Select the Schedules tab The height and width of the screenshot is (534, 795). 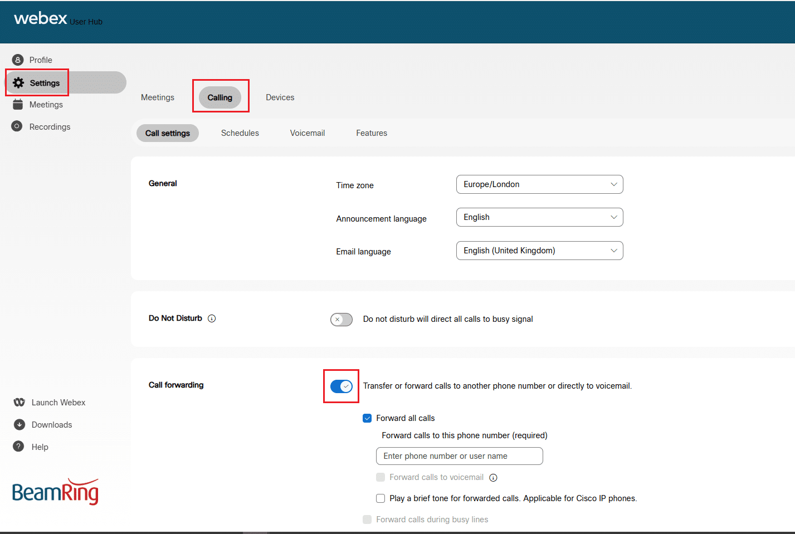click(240, 133)
